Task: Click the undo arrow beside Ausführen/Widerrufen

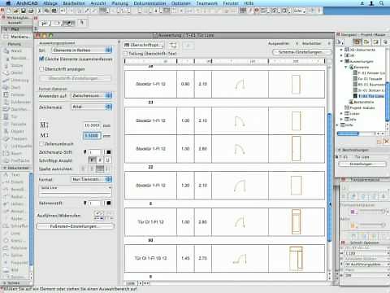Action: coord(98,213)
